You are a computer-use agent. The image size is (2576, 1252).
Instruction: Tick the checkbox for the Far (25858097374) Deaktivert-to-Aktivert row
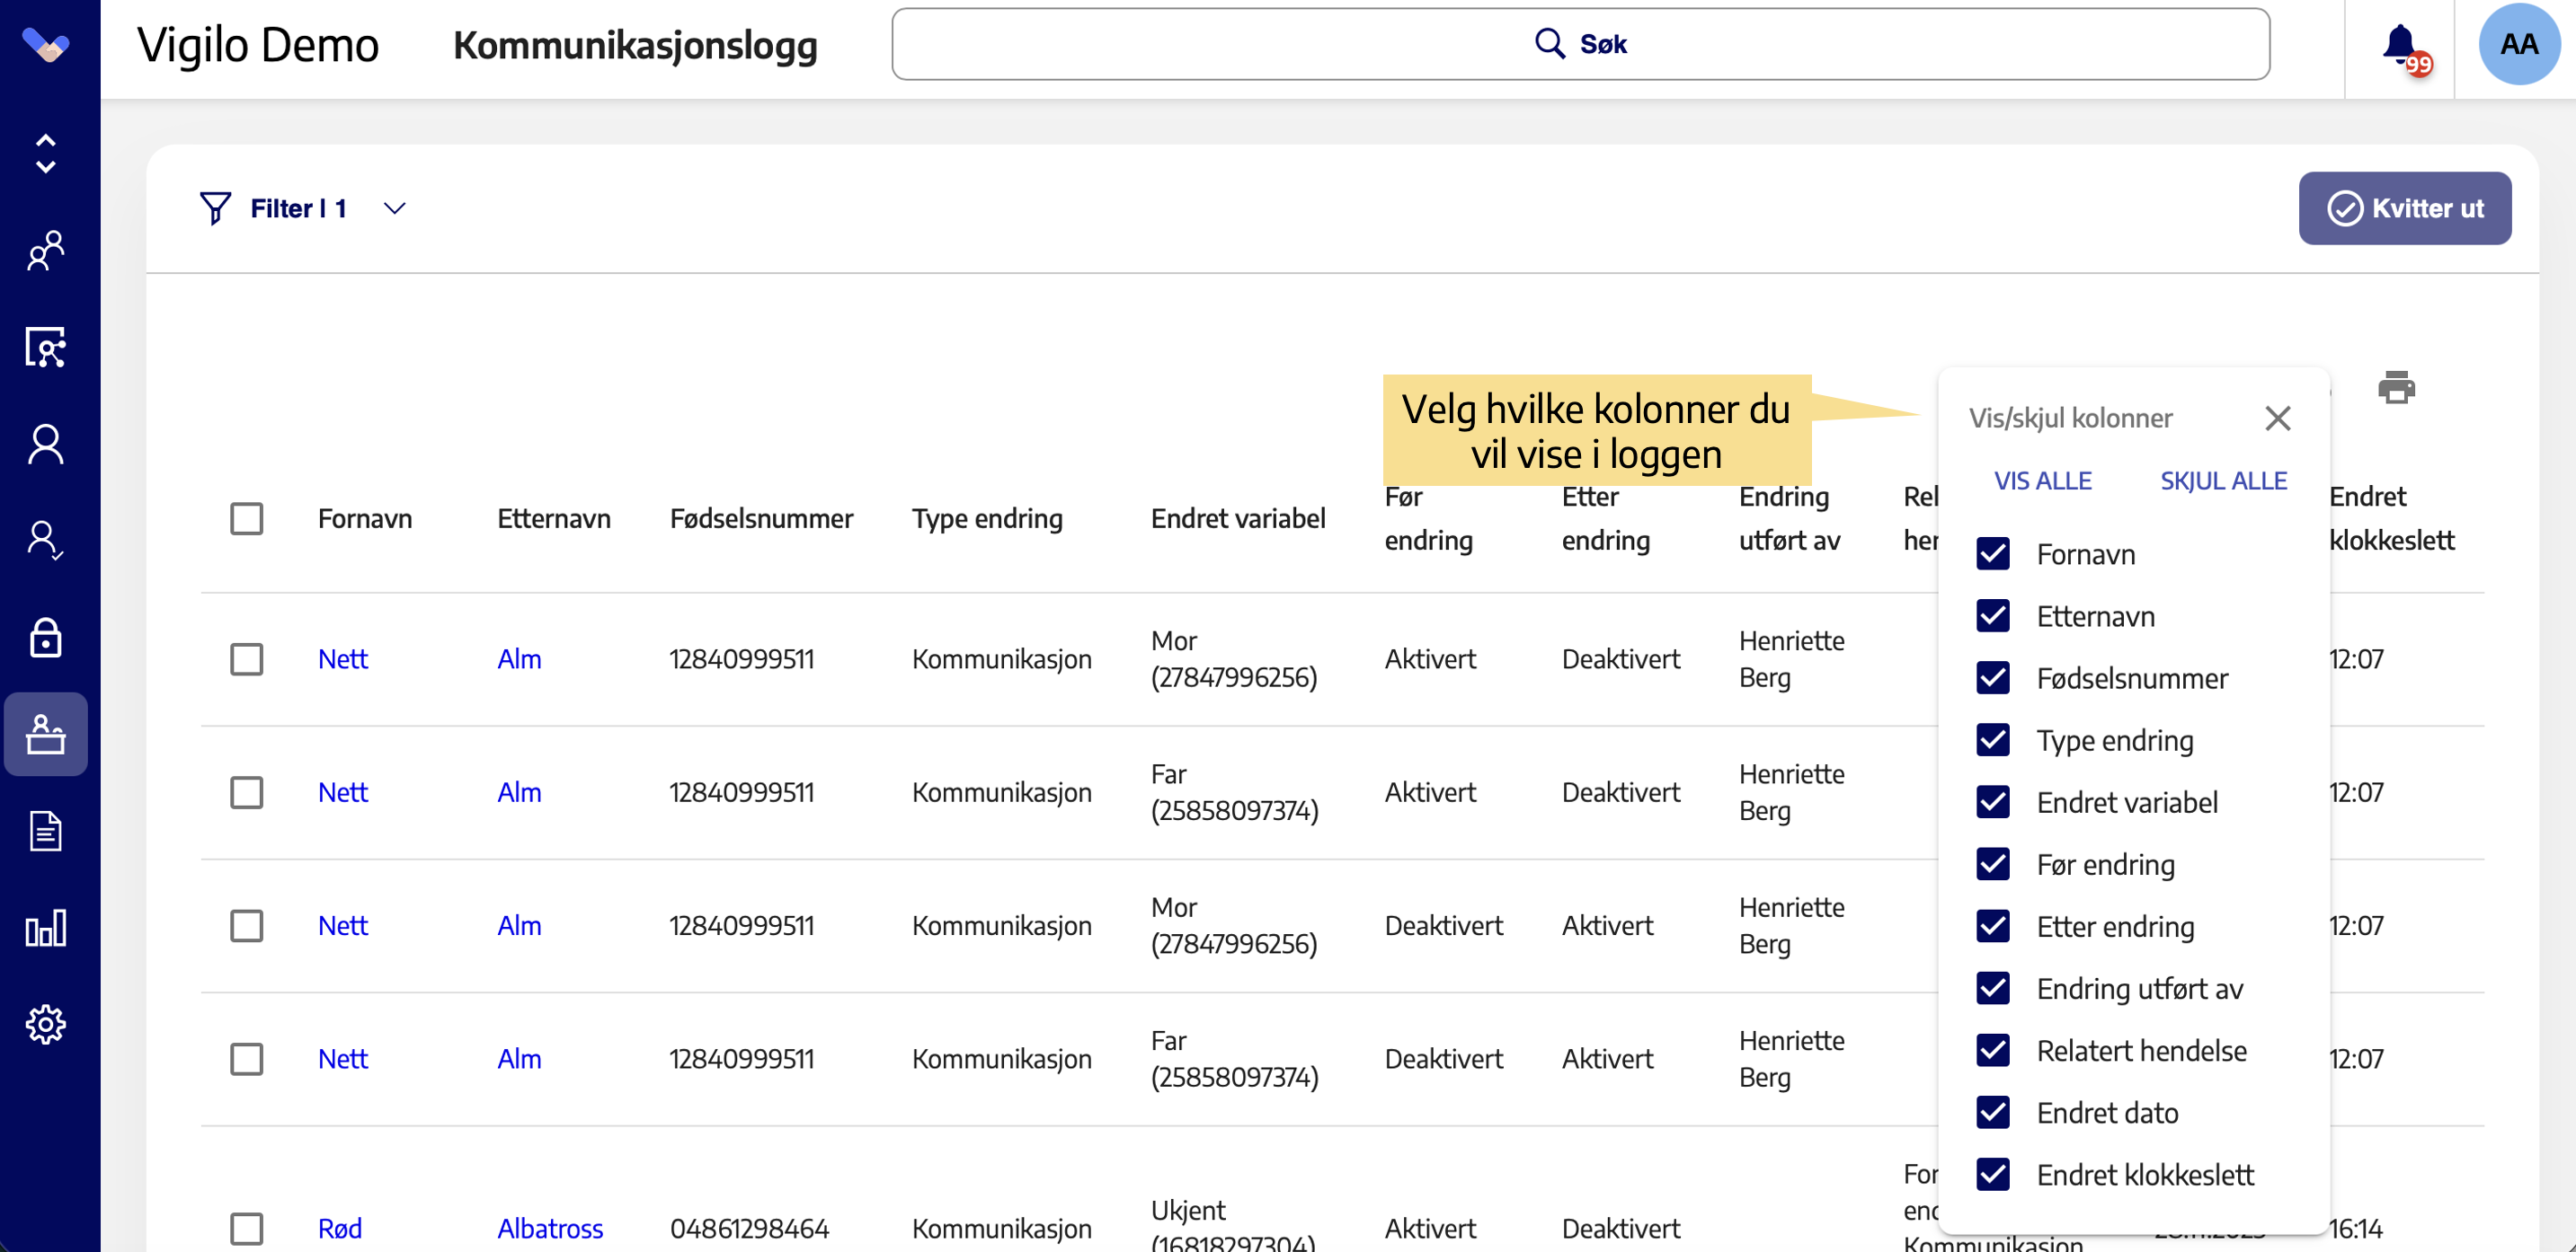pos(246,1059)
